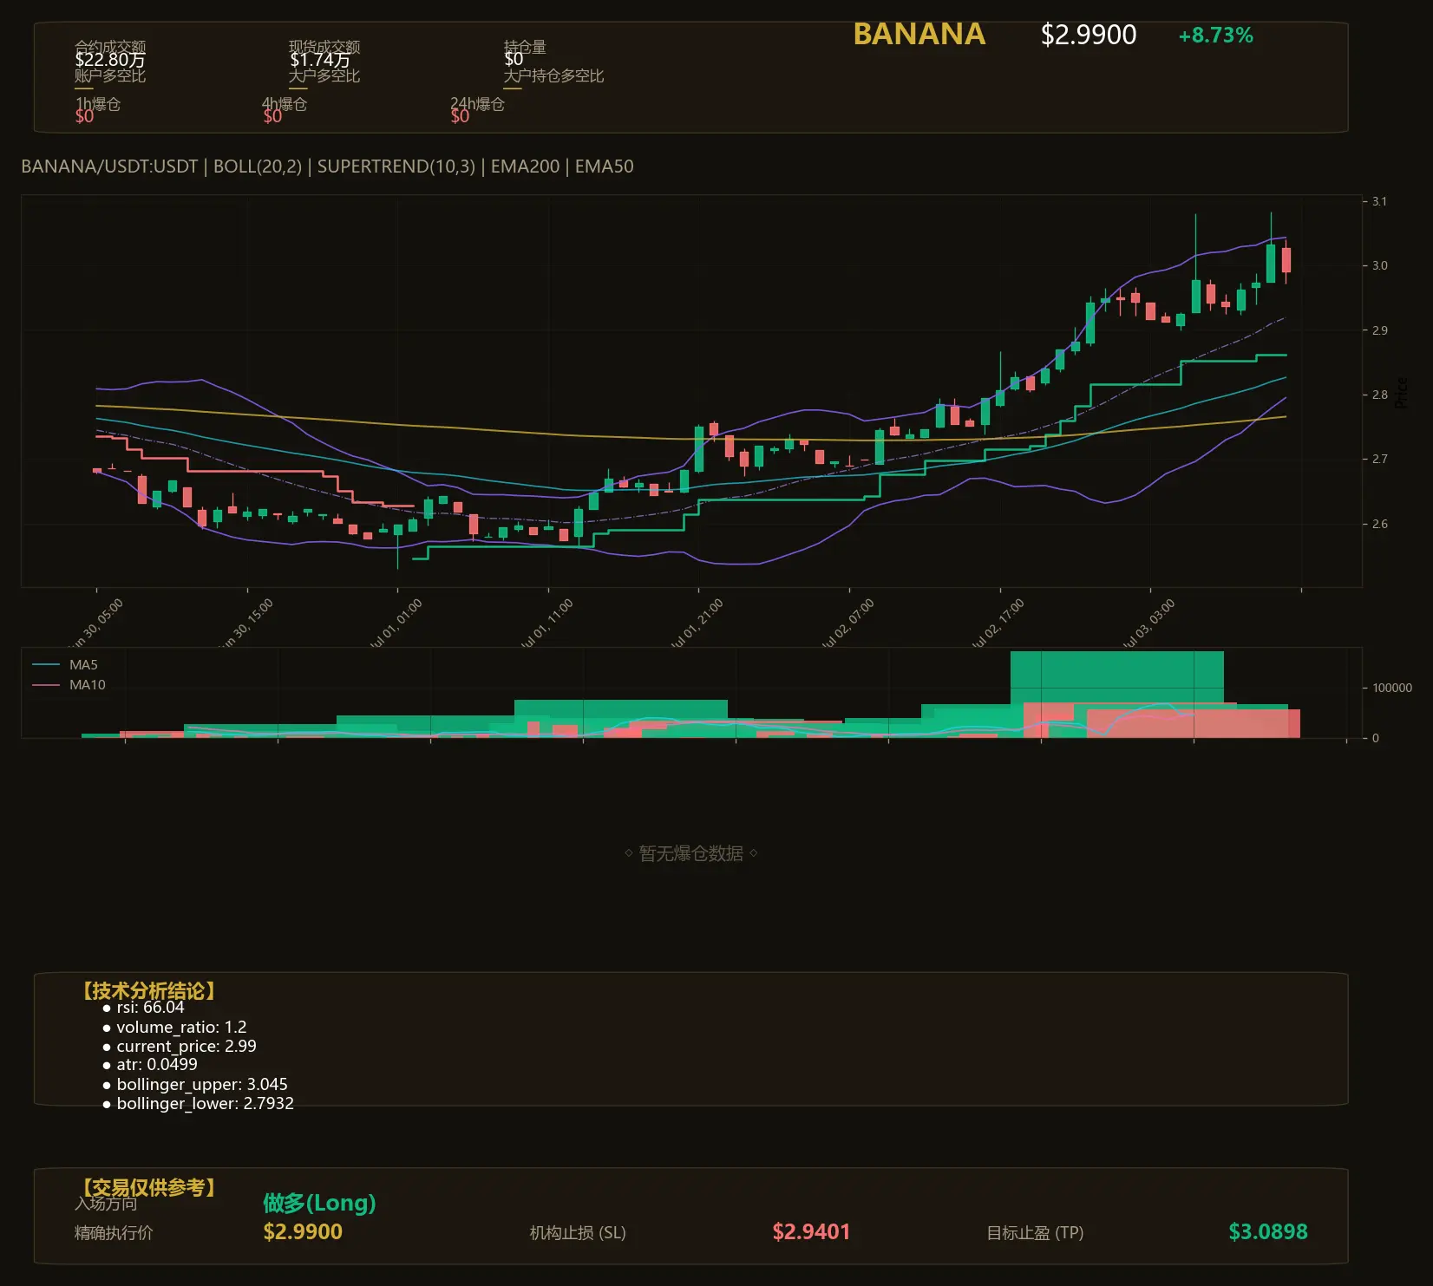Viewport: 1433px width, 1286px height.
Task: Click the 2.6 price axis label
Action: tap(1379, 524)
